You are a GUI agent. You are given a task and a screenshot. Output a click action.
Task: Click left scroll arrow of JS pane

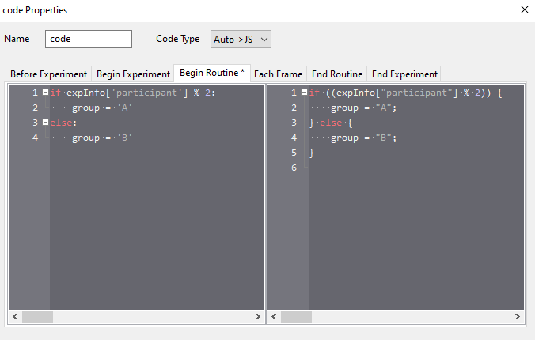(274, 316)
